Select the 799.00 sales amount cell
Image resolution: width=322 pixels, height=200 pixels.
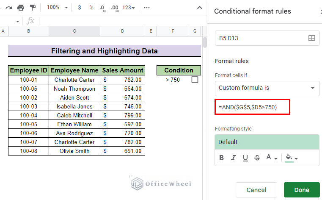click(x=123, y=115)
